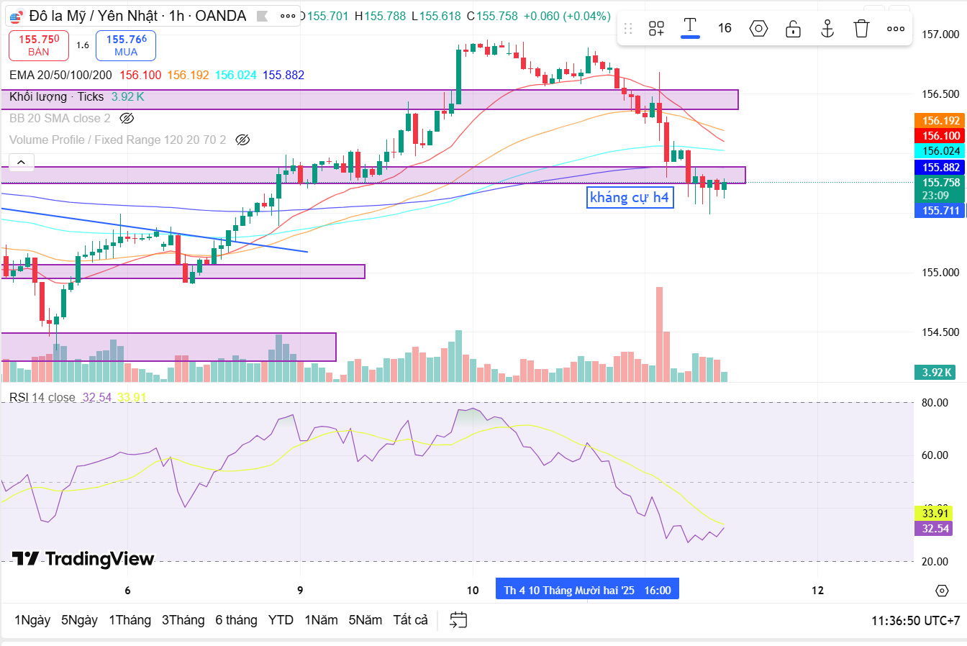Click the 155.750 BÁN sell button
967x646 pixels.
point(39,45)
